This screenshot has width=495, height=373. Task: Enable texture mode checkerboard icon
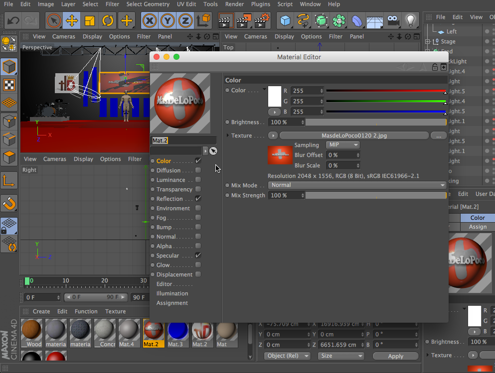click(x=9, y=85)
